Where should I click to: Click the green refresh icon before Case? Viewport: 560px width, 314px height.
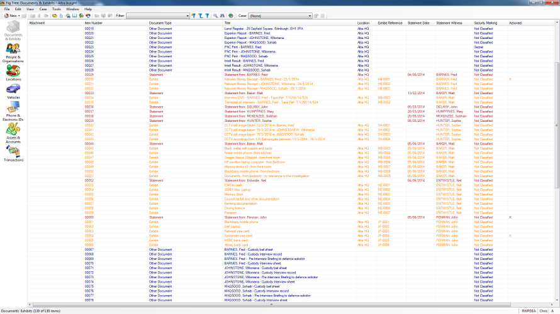(x=231, y=16)
